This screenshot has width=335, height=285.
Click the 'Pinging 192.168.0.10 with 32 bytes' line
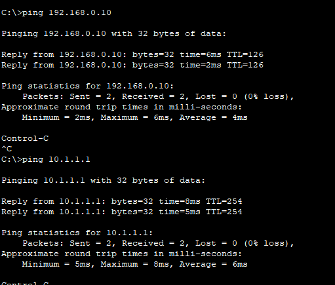[113, 34]
